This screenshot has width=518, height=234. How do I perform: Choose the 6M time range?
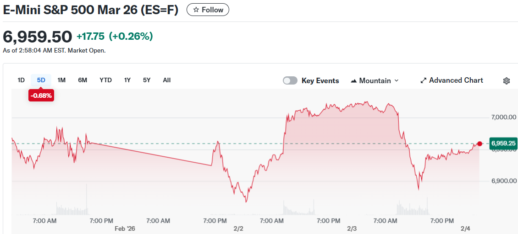83,80
